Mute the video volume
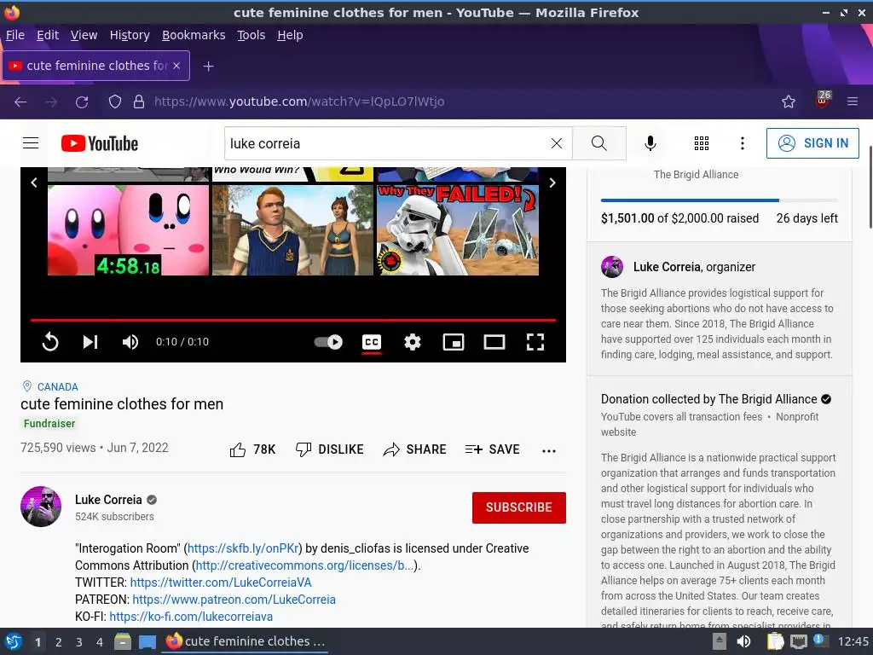This screenshot has width=873, height=655. click(130, 341)
